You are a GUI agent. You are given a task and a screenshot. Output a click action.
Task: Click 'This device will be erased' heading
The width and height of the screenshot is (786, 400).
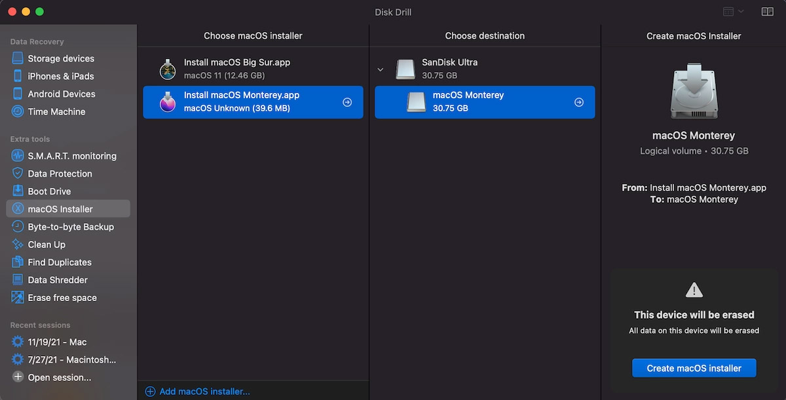tap(694, 315)
